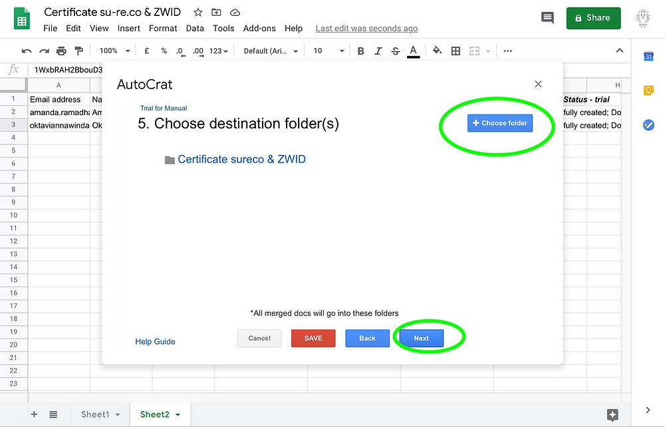Open the Data menu
Screen dimensions: 665x427
pos(195,29)
